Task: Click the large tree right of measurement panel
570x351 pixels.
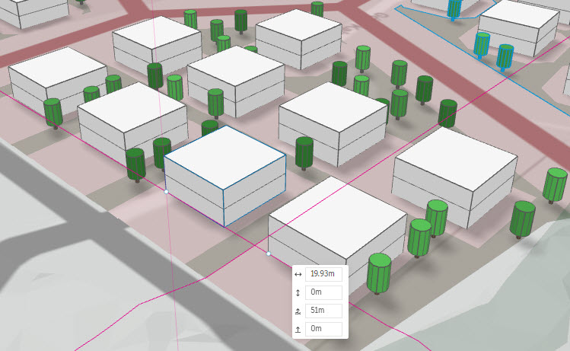Action: (x=379, y=273)
